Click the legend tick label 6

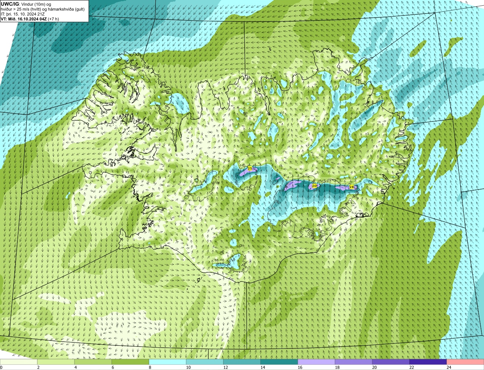[113, 367]
